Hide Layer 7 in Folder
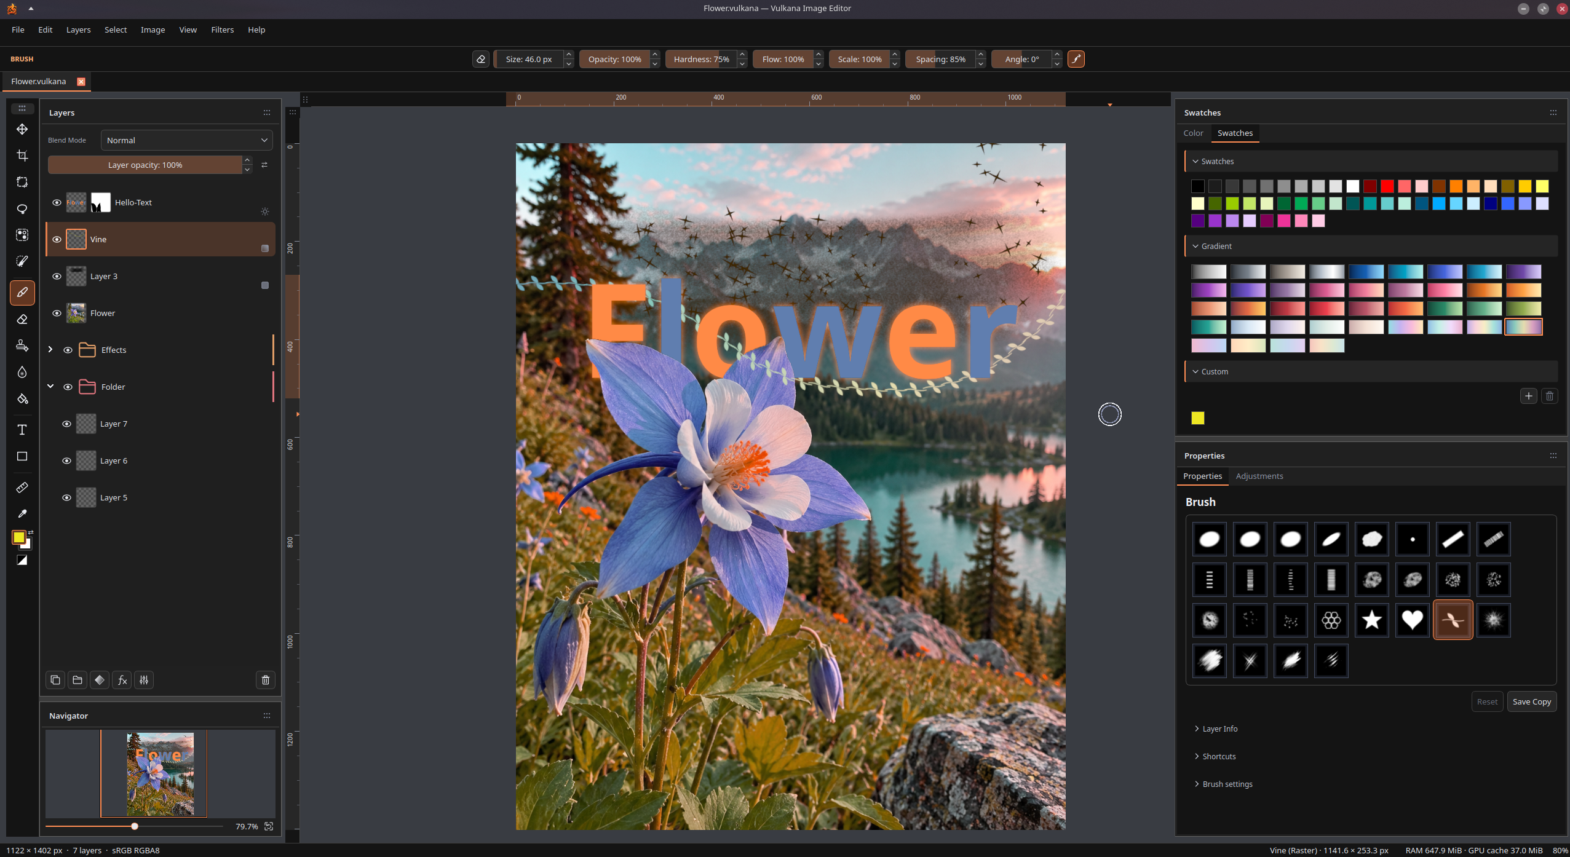 click(66, 424)
